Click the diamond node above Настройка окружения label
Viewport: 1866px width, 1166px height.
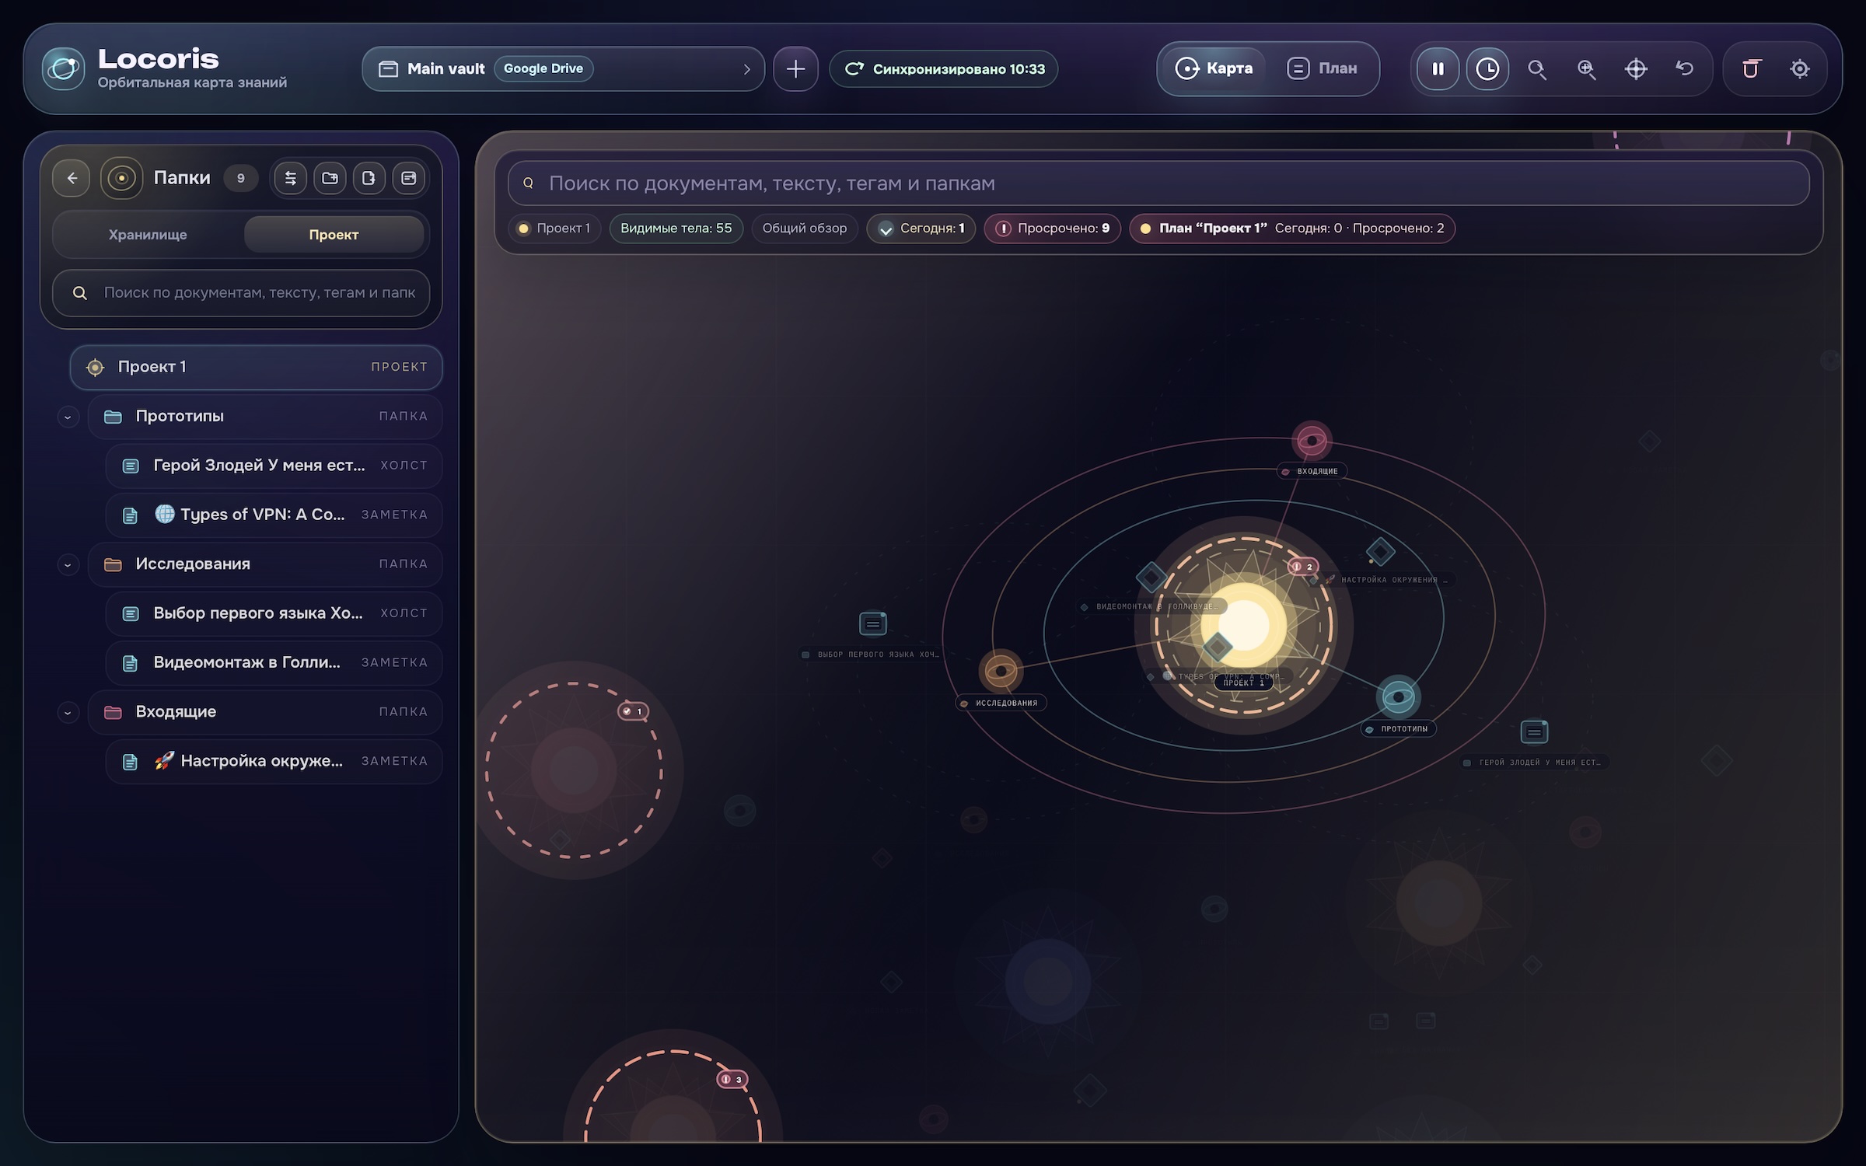[1380, 552]
